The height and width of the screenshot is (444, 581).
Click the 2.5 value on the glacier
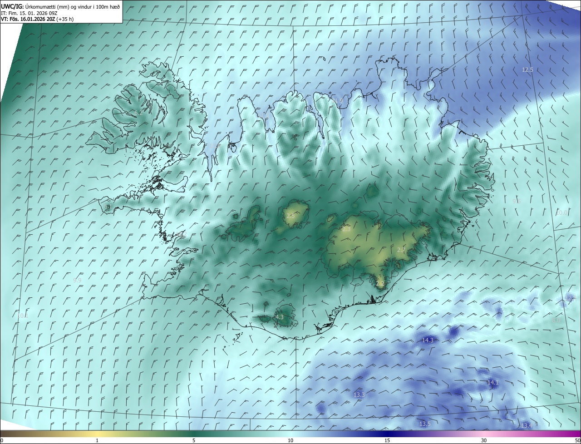(x=290, y=216)
